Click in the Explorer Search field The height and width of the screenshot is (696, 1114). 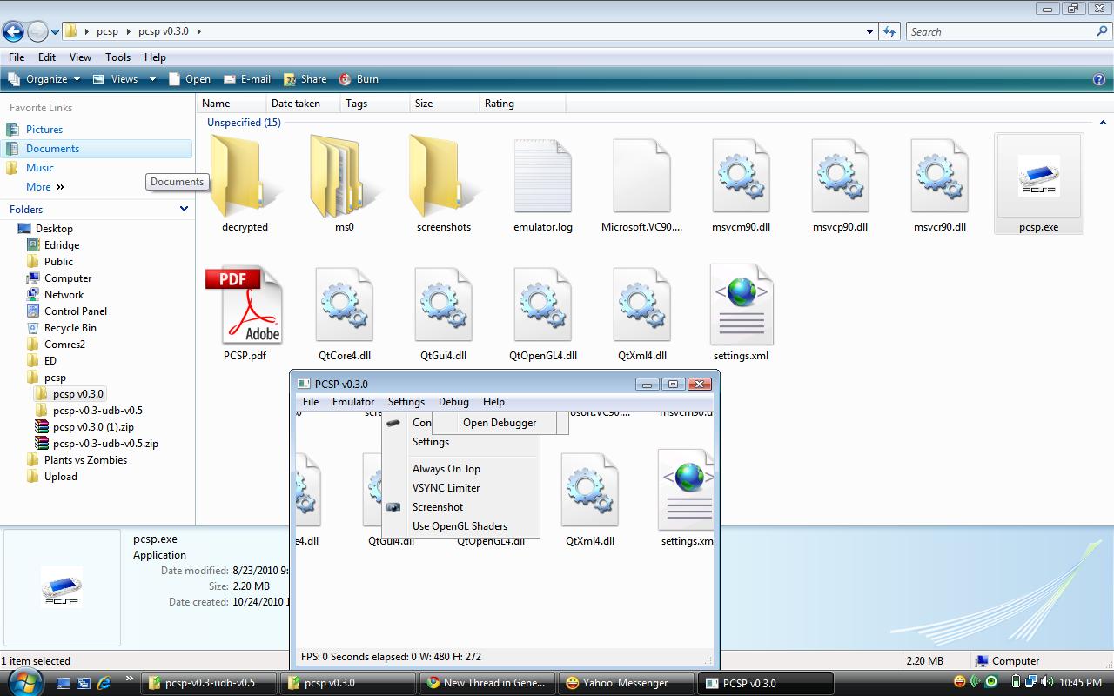tap(1001, 32)
